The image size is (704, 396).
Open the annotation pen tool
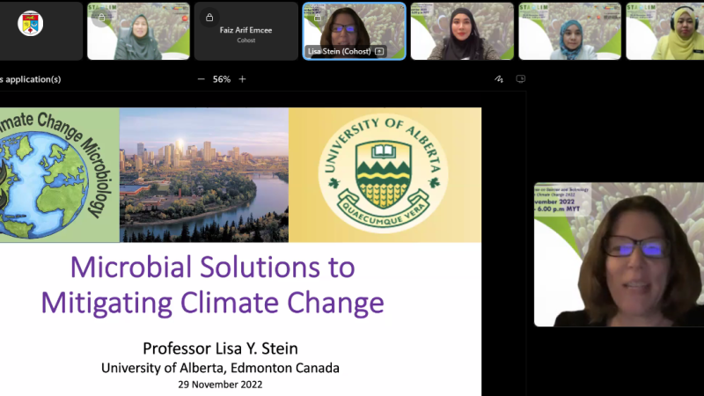point(499,79)
